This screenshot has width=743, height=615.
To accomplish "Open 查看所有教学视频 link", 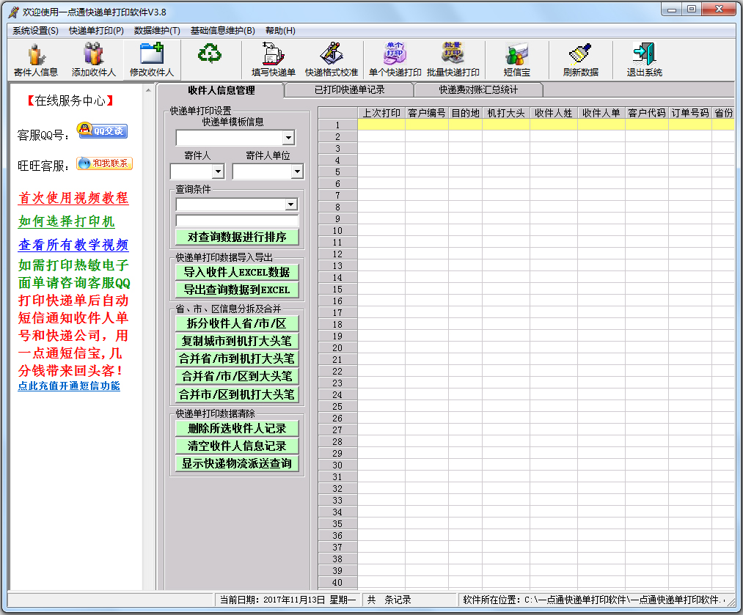I will 73,245.
